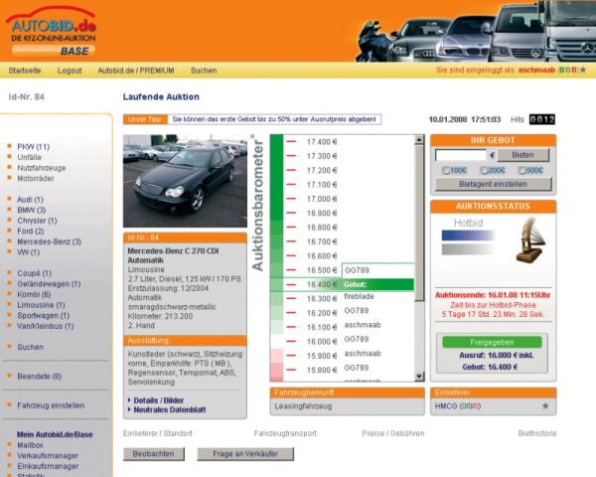596x477 pixels.
Task: Open Biethistorie tab
Action: [537, 433]
